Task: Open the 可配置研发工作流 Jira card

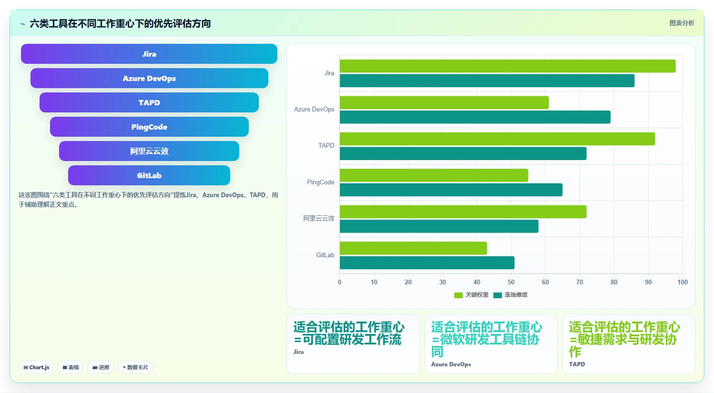Action: point(353,344)
